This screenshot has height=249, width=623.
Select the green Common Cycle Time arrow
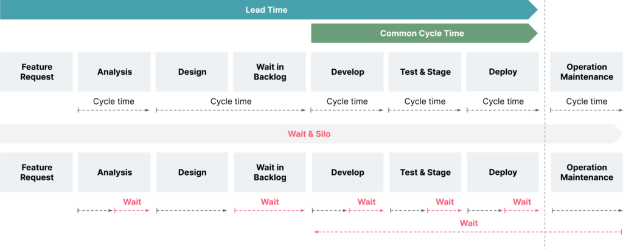pos(424,33)
